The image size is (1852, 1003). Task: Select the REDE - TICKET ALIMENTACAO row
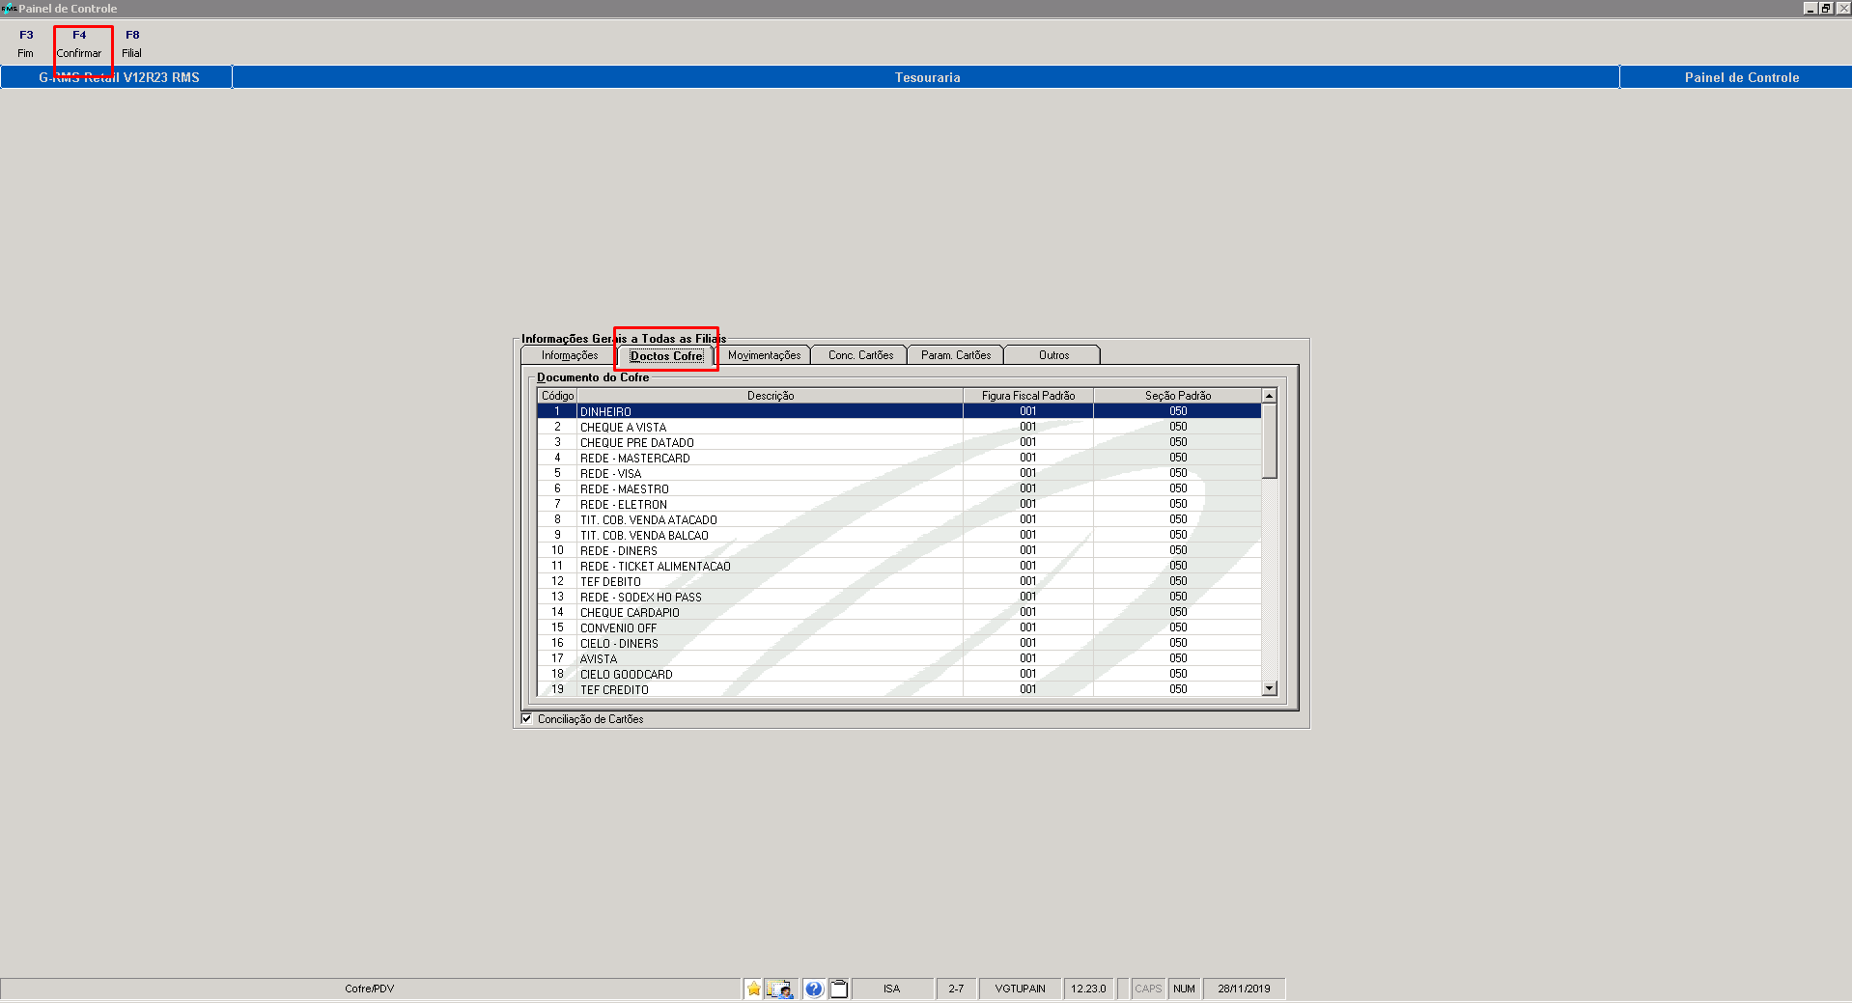coord(899,566)
